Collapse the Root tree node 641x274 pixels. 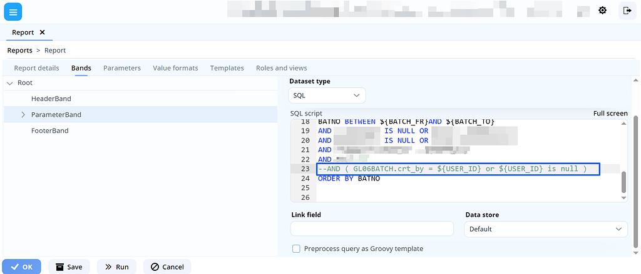tap(10, 83)
